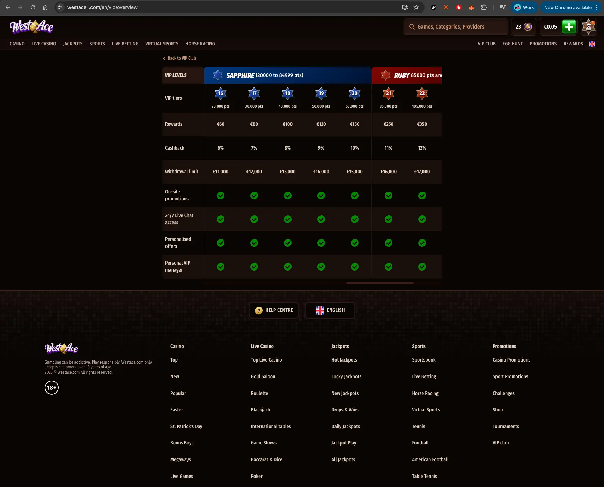The image size is (604, 487).
Task: Click the VIP tier 19 star badge
Action: point(321,93)
